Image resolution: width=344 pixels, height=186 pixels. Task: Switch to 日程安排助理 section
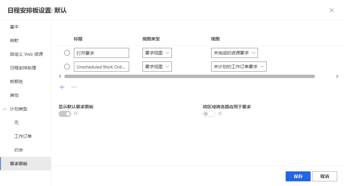coord(26,68)
